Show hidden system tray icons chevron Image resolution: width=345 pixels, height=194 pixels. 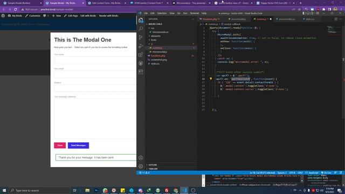(x=300, y=190)
